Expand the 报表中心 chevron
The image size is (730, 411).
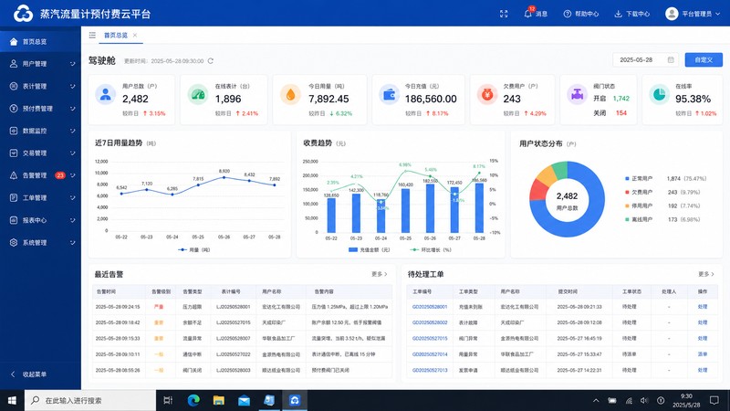click(73, 220)
